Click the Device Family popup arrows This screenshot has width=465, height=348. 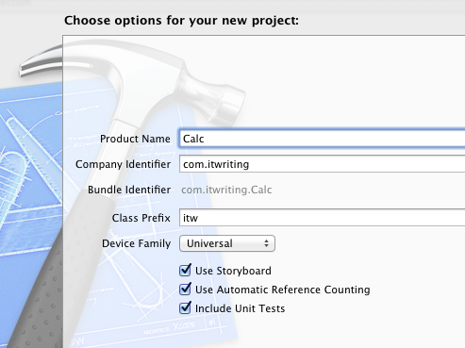click(x=266, y=243)
